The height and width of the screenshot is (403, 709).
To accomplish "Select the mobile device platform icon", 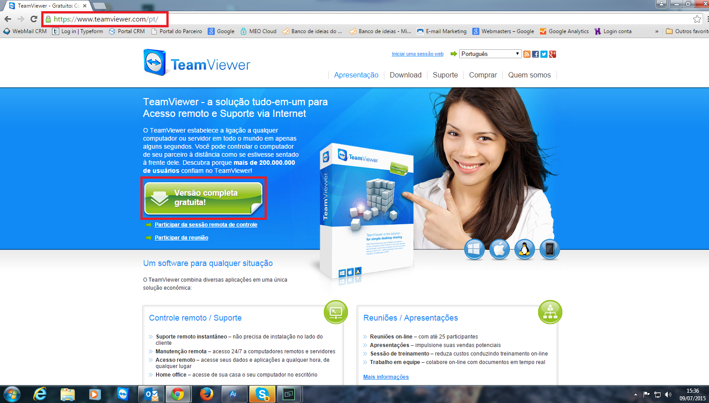I will click(x=550, y=249).
